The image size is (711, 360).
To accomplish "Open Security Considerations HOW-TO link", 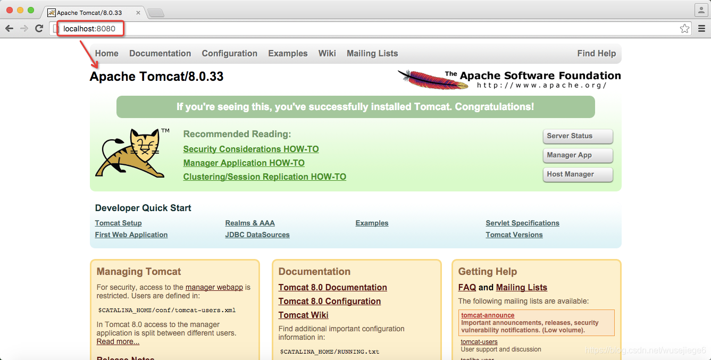I will click(251, 149).
